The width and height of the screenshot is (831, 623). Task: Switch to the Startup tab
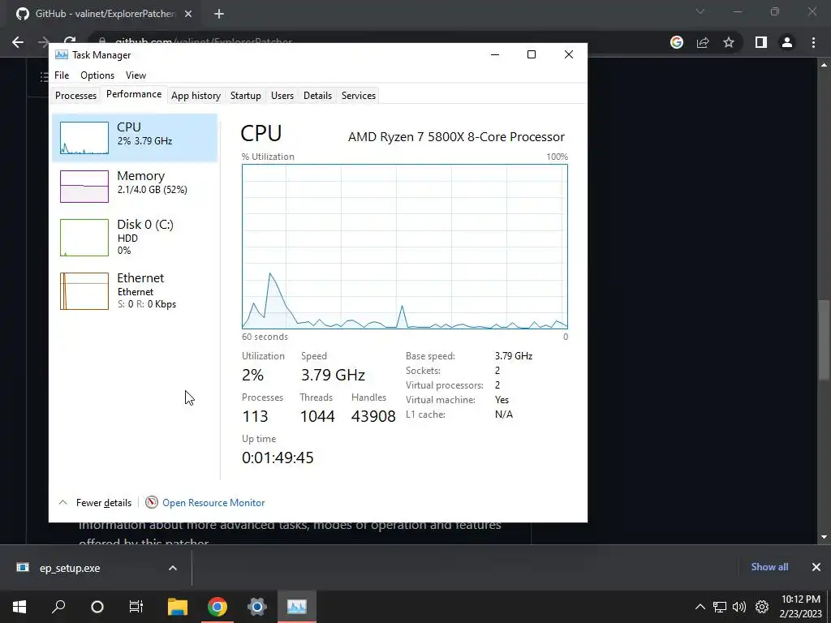click(x=245, y=96)
